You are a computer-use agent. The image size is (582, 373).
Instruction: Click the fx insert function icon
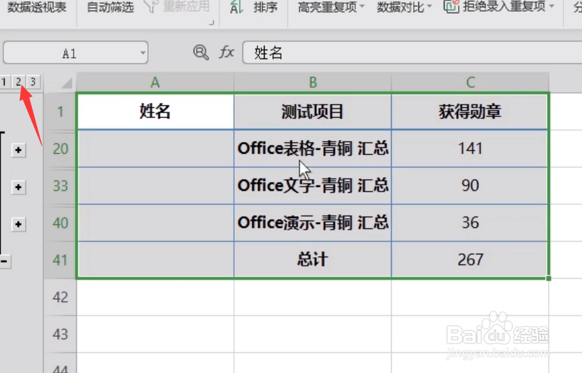226,52
